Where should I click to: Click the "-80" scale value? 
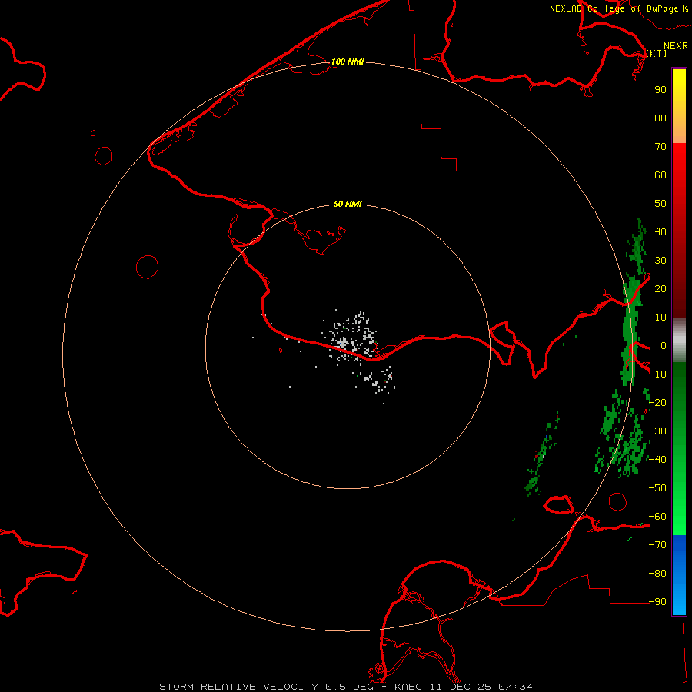tap(657, 574)
